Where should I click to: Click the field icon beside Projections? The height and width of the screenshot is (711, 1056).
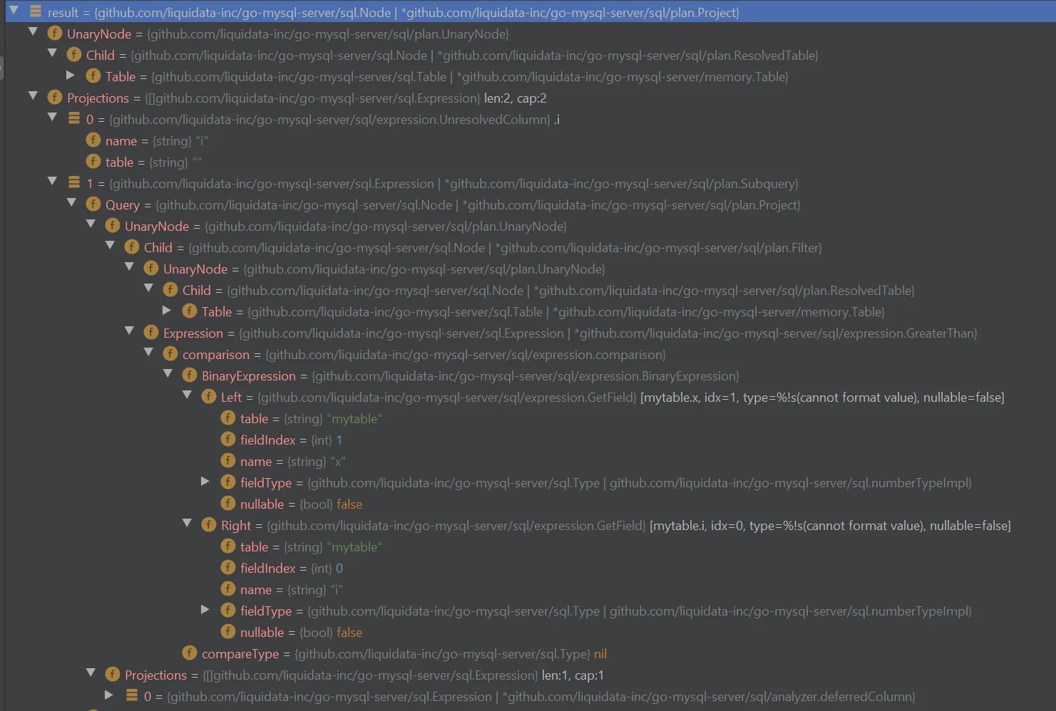coord(55,98)
